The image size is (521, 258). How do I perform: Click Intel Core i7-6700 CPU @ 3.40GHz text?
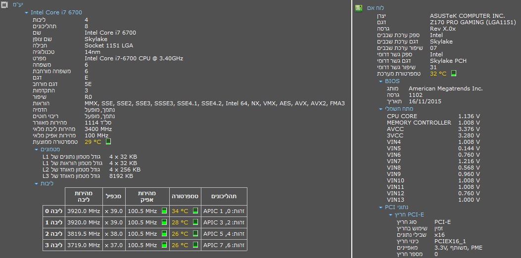134,58
